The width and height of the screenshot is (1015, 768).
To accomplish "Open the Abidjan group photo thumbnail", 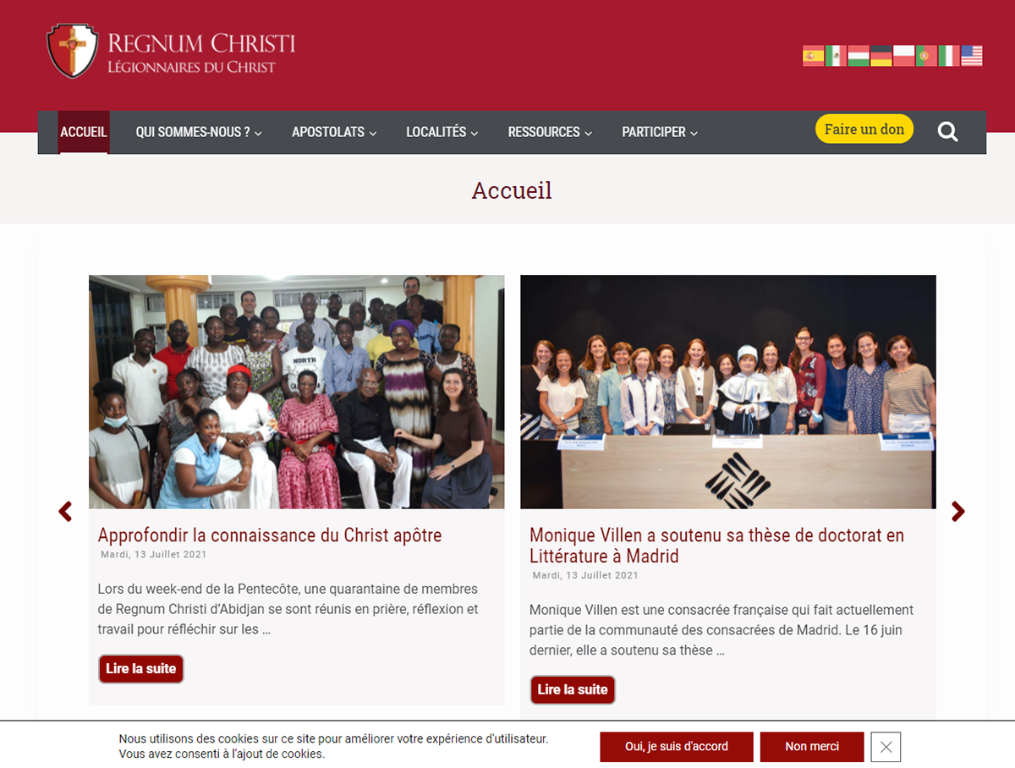I will tap(297, 392).
